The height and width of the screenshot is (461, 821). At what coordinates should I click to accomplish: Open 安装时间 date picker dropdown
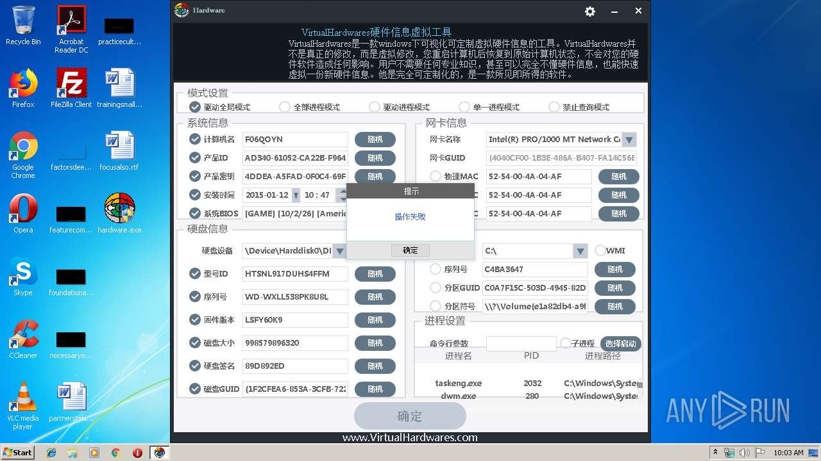[296, 195]
